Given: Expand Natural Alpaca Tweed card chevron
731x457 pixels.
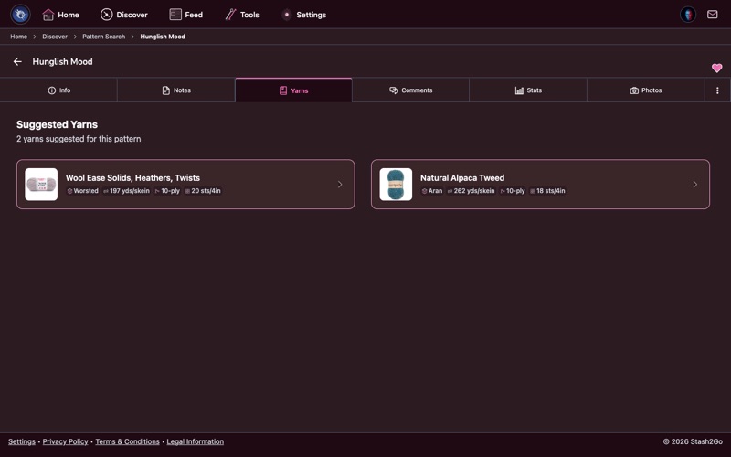Looking at the screenshot, I should [694, 185].
